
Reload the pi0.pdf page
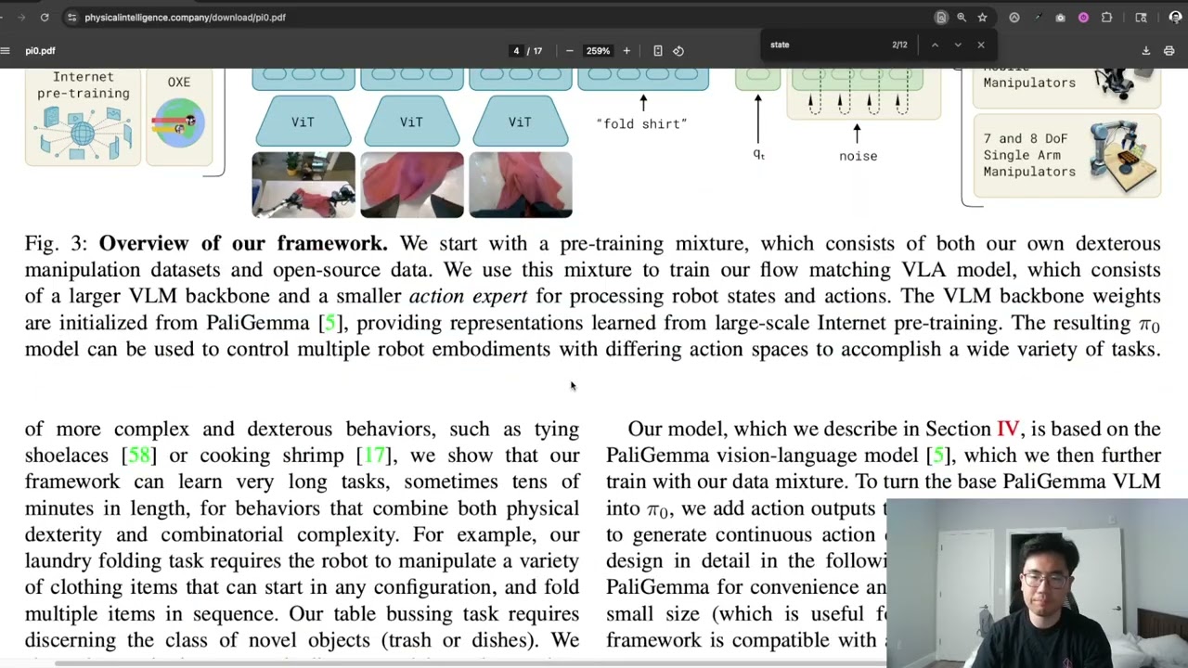[x=44, y=17]
